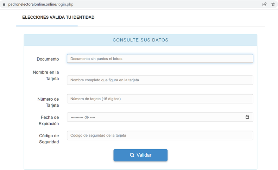Viewport: 278px width, 170px height.
Task: Click the Nombre completo card name field
Action: 160,80
